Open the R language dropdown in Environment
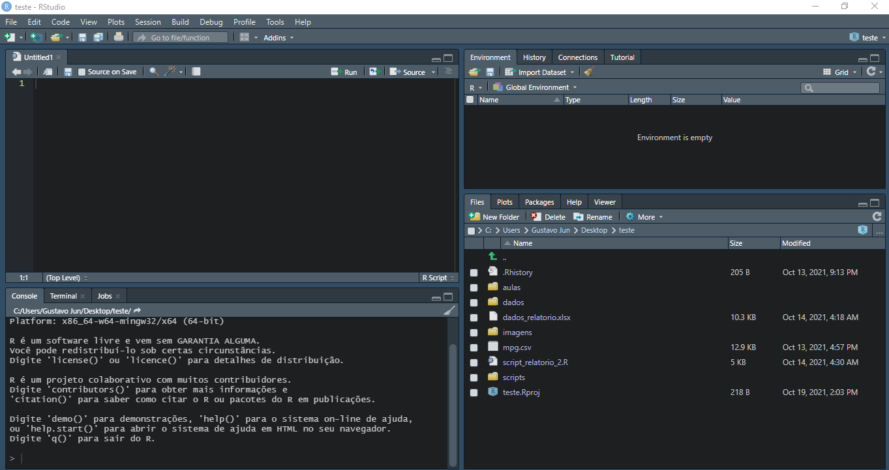 click(476, 87)
